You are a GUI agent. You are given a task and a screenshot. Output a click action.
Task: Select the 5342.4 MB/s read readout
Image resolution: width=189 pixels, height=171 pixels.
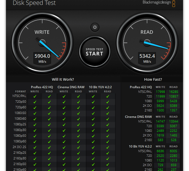click(x=147, y=58)
